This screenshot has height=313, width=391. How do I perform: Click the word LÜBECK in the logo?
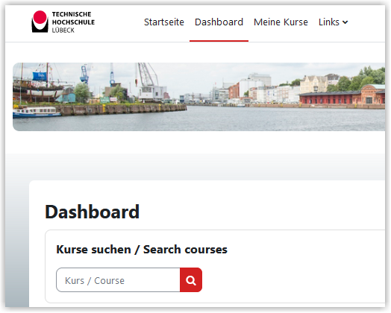(x=63, y=31)
